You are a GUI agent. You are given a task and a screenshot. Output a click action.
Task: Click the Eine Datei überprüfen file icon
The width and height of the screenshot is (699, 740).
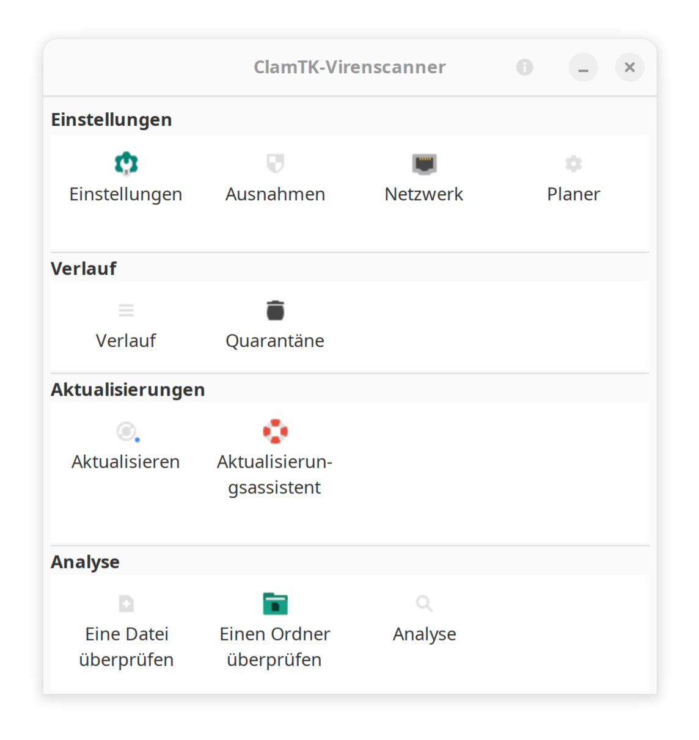tap(126, 604)
